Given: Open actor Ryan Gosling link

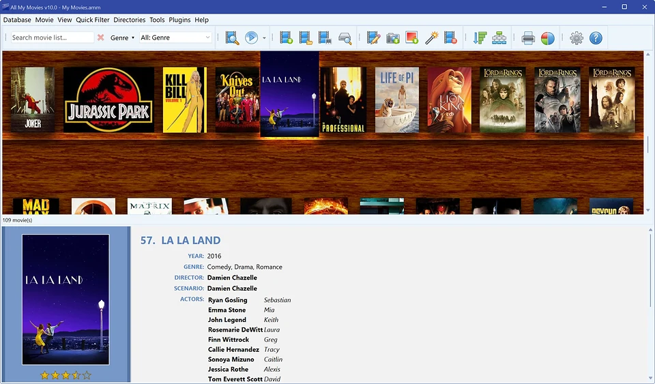Looking at the screenshot, I should tap(228, 300).
